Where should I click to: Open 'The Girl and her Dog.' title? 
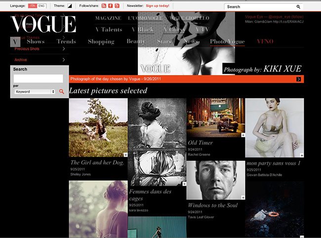tap(97, 162)
